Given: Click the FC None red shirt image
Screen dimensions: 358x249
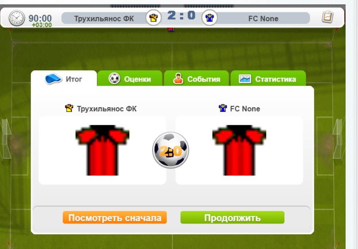Looking at the screenshot, I should (239, 150).
